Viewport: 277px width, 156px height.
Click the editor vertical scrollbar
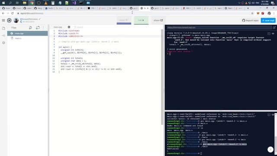pyautogui.click(x=162, y=77)
